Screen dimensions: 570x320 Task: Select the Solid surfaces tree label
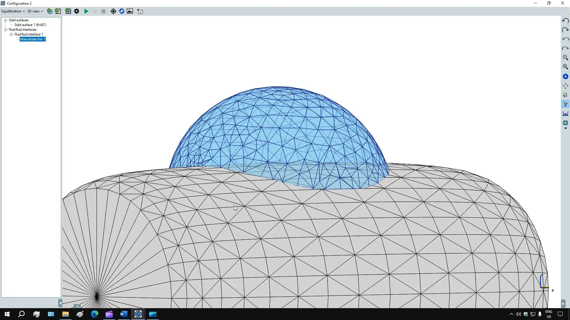[x=19, y=20]
